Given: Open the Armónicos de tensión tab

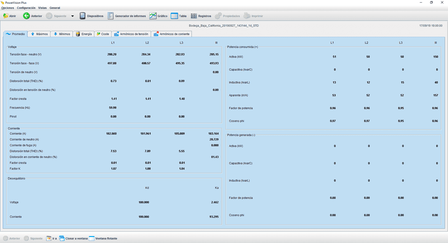Looking at the screenshot, I should click(131, 34).
